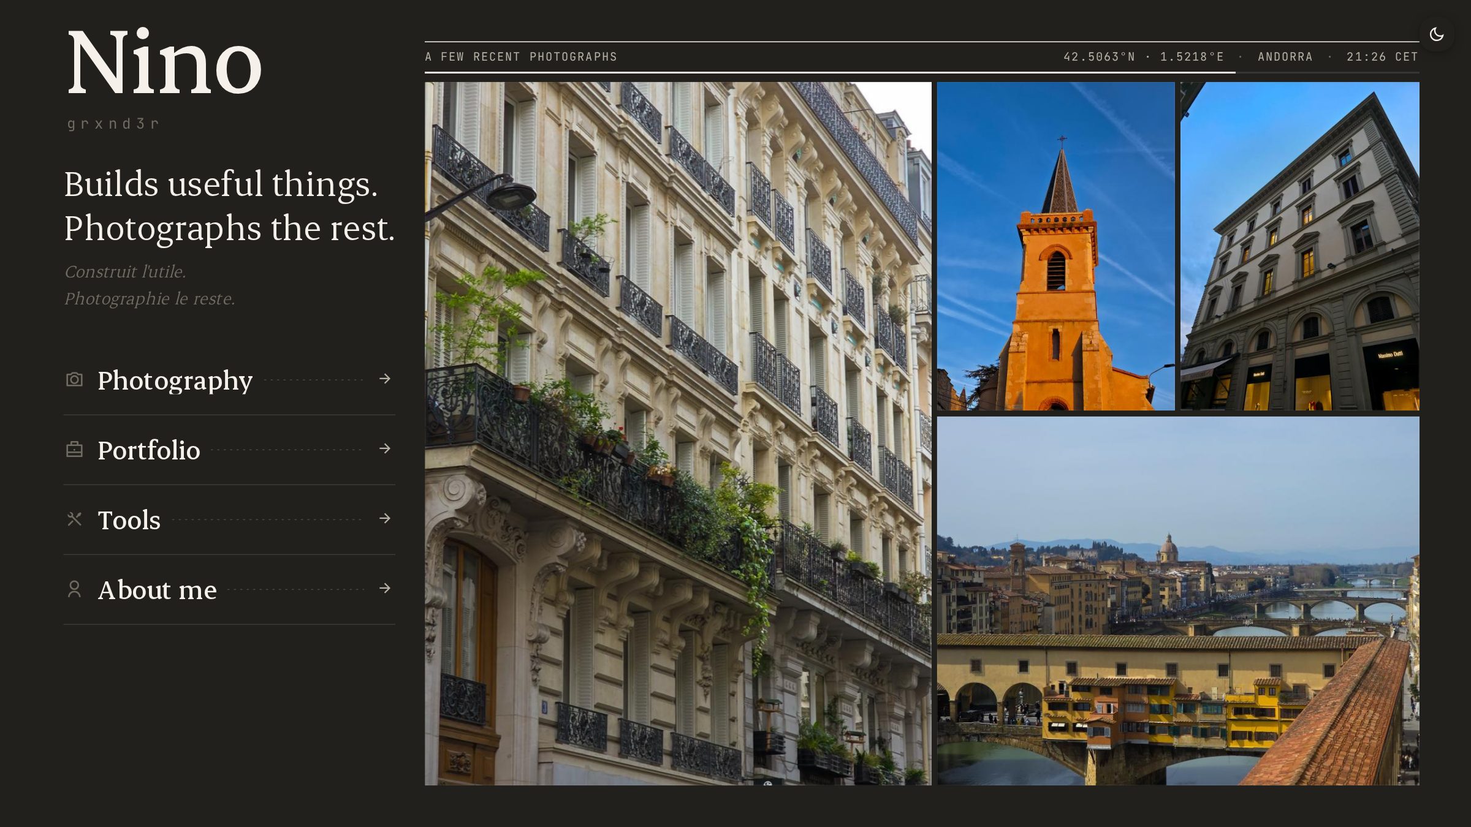Click 'Photographie le reste.' French line
Image resolution: width=1471 pixels, height=827 pixels.
click(x=150, y=298)
